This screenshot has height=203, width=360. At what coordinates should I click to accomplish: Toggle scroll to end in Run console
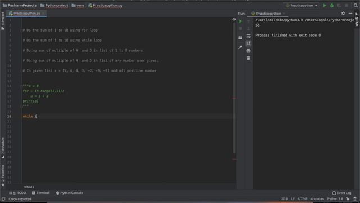click(249, 43)
